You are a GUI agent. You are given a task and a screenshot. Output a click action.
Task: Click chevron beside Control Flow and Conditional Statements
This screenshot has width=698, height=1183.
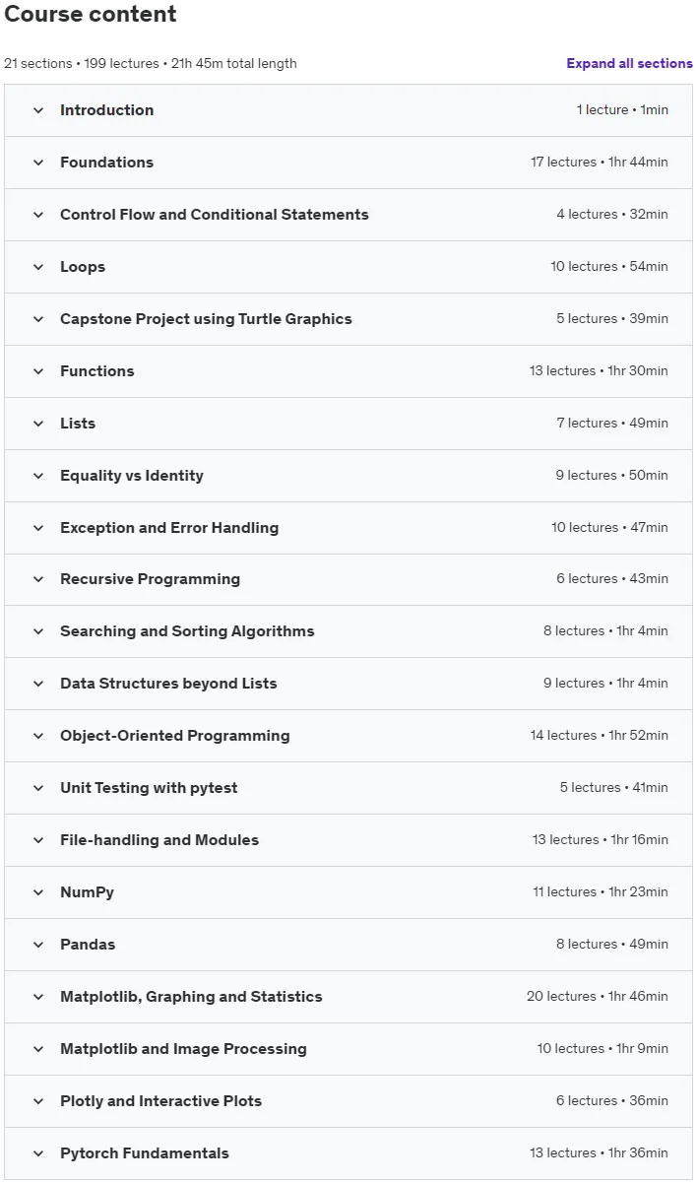(x=38, y=215)
